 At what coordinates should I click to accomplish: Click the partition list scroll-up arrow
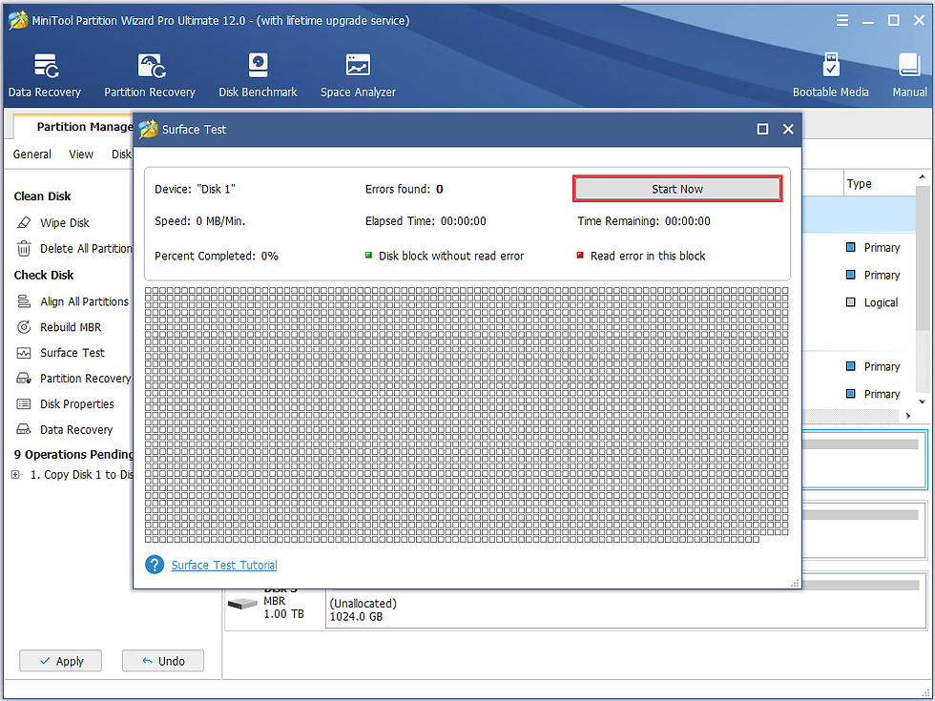[x=923, y=177]
